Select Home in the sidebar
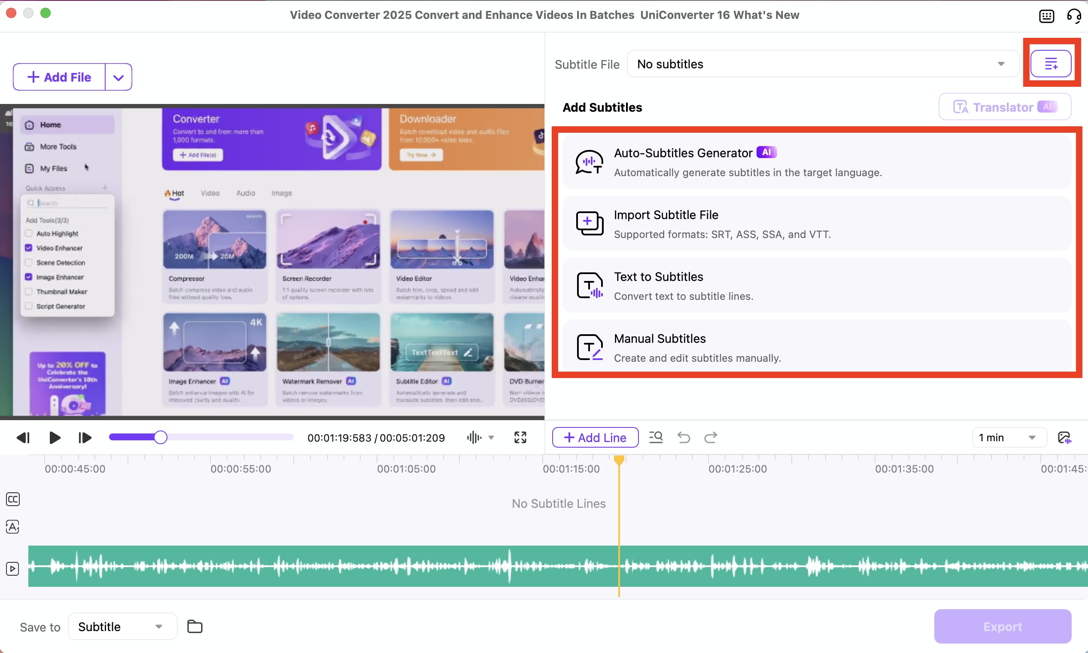The height and width of the screenshot is (653, 1088). (50, 124)
